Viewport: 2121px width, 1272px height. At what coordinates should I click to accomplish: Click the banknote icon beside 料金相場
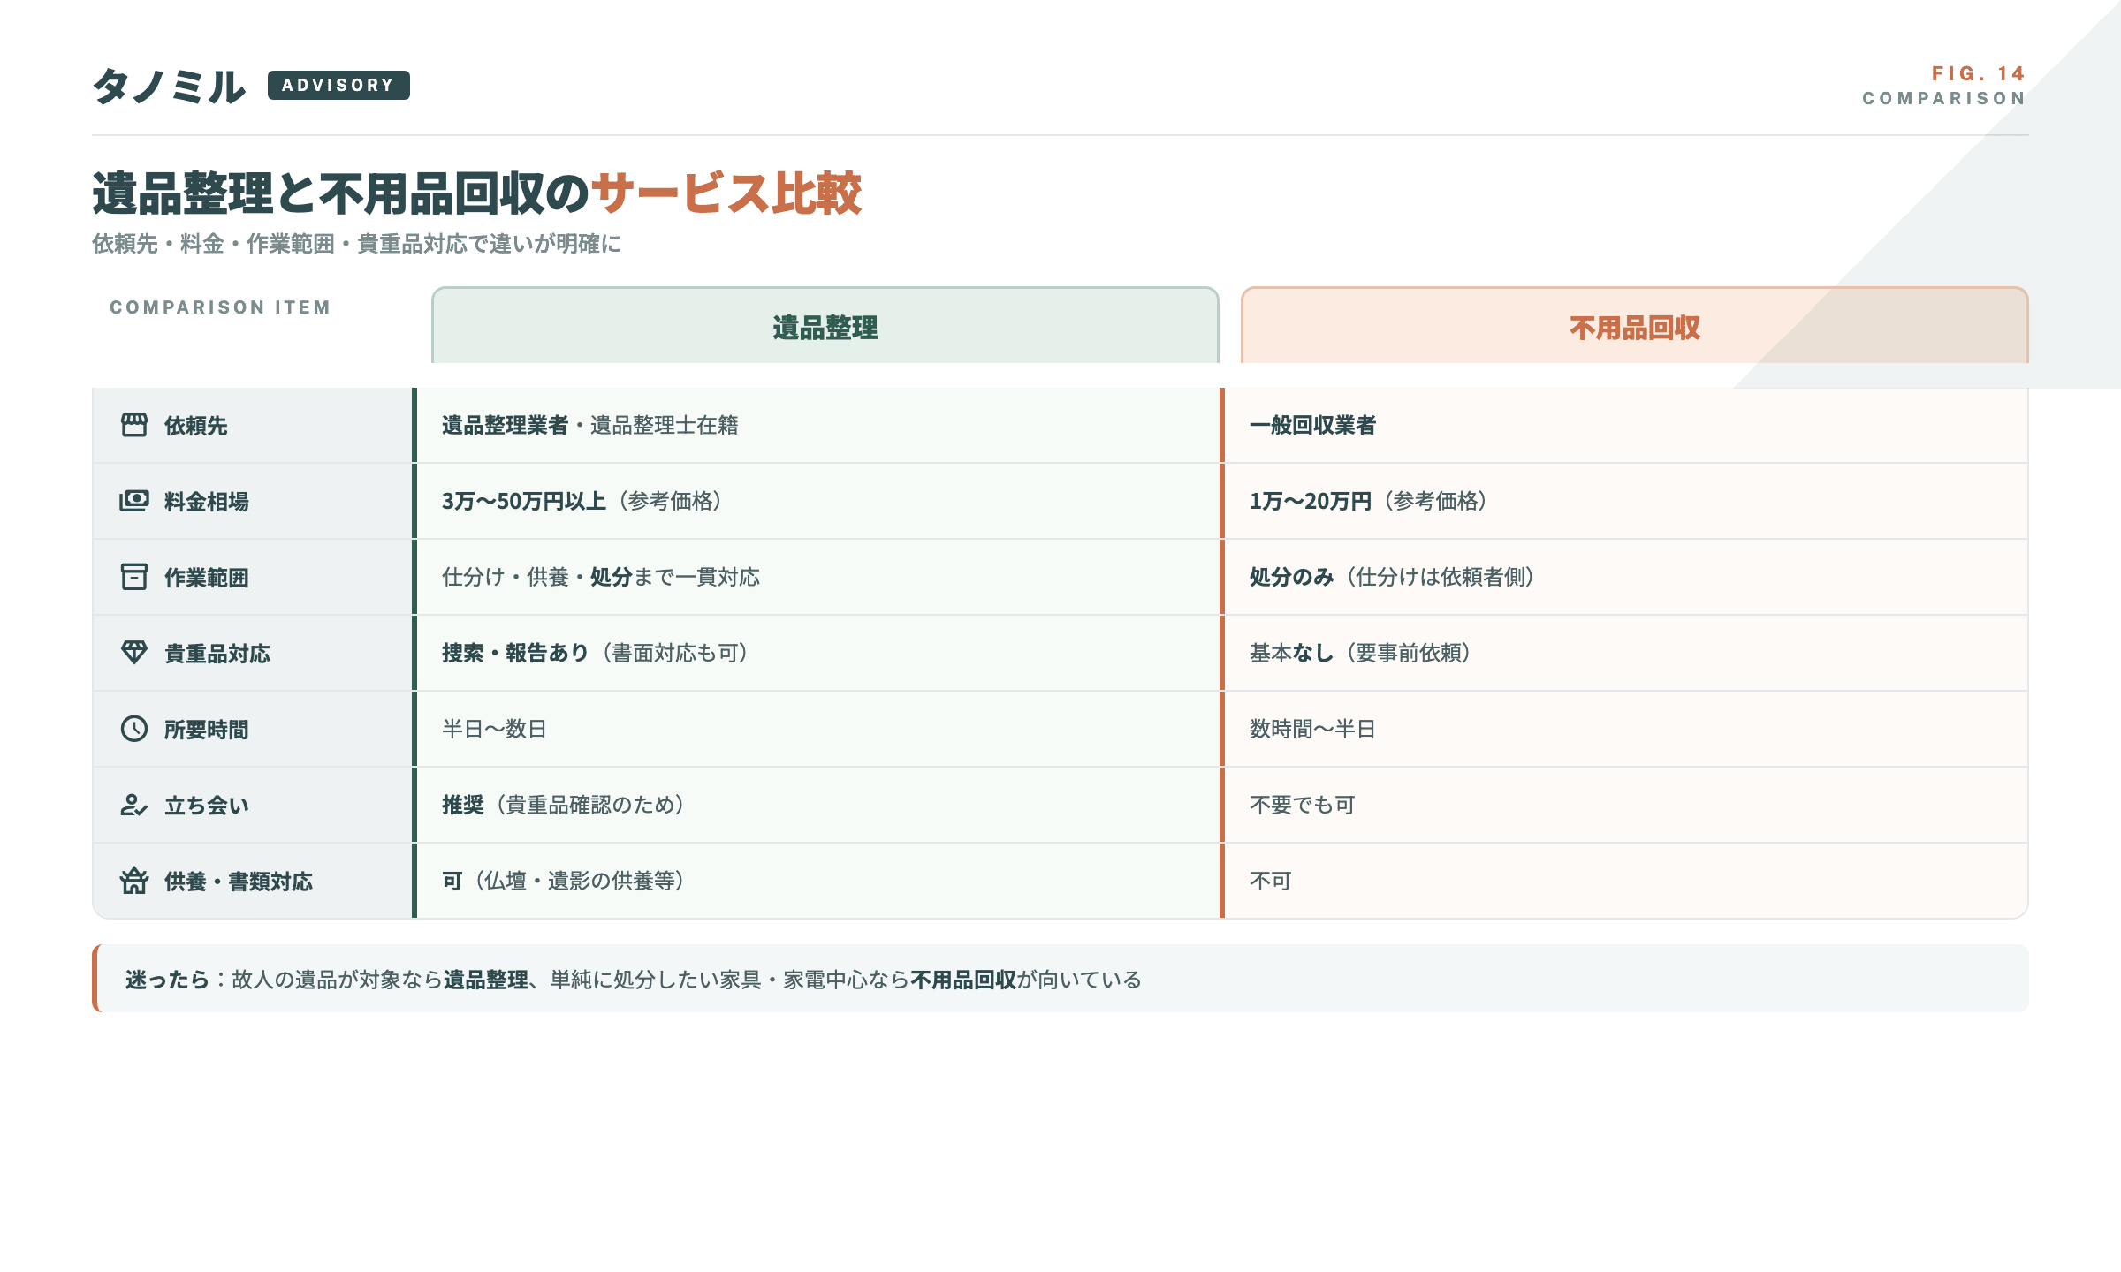point(134,501)
